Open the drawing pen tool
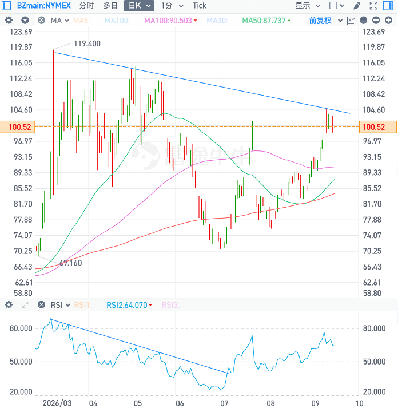 coord(356,6)
